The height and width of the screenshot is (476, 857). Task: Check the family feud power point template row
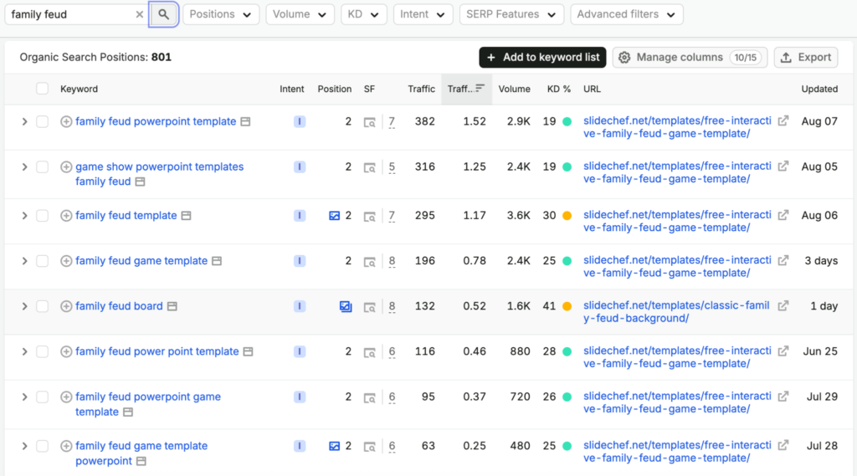(x=42, y=351)
